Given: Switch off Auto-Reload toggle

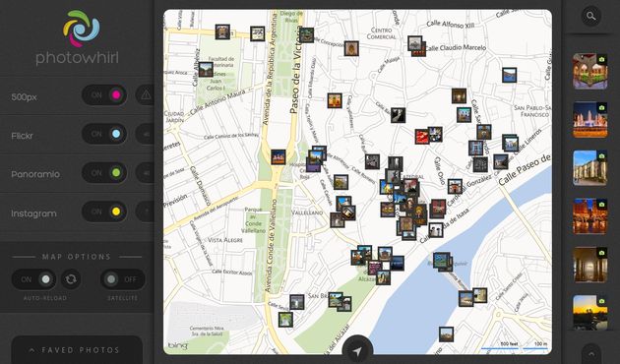Looking at the screenshot, I should pyautogui.click(x=33, y=279).
